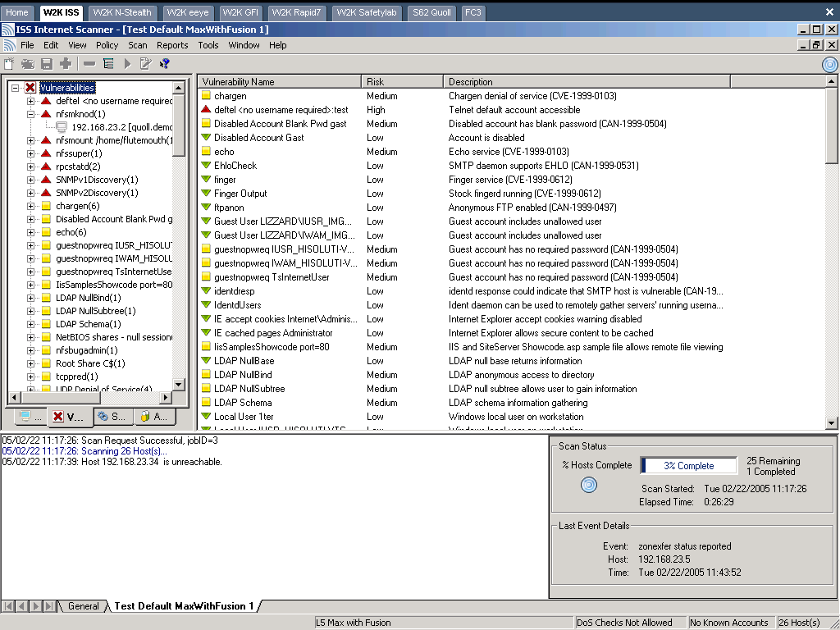Open the Scan menu
This screenshot has height=630, width=840.
pyautogui.click(x=138, y=45)
